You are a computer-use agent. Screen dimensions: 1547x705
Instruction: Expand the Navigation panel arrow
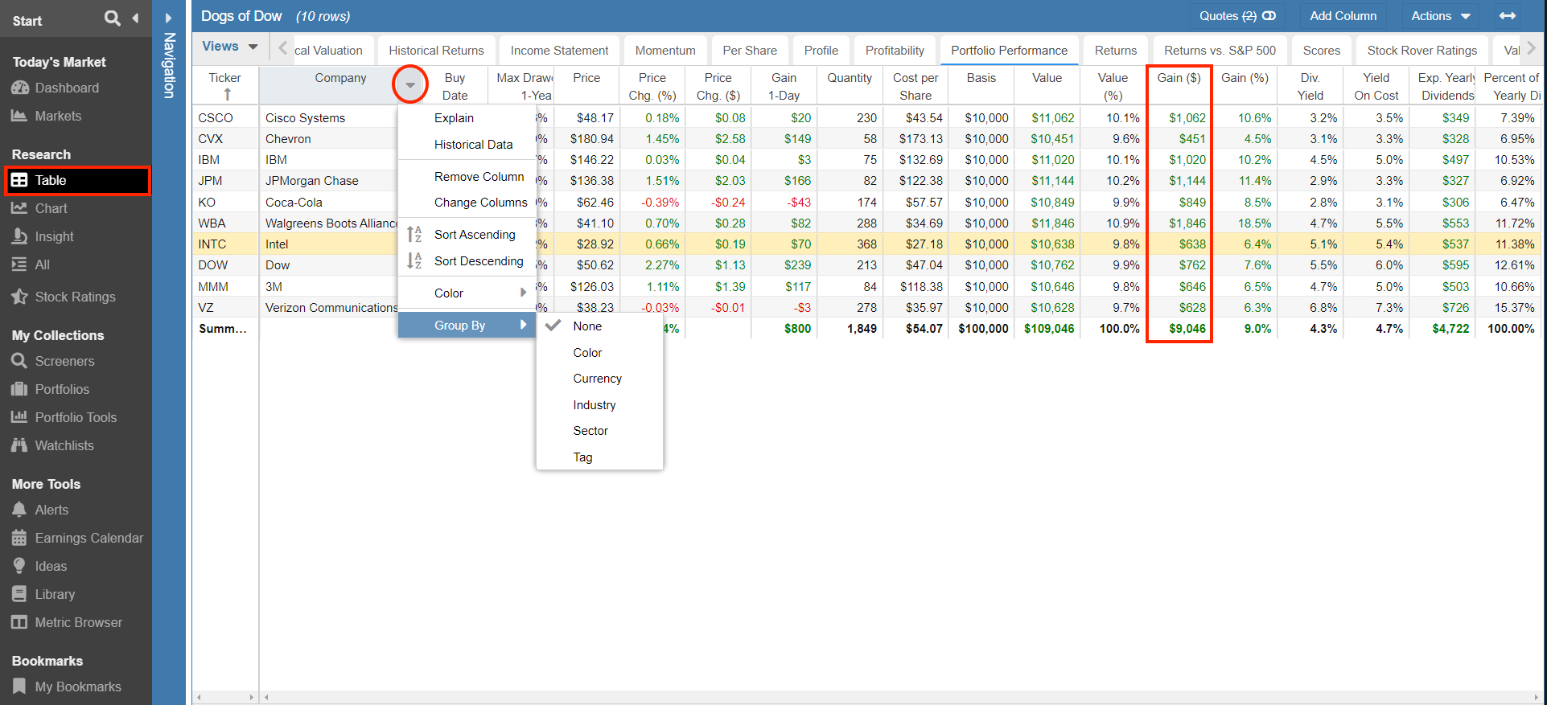point(168,18)
